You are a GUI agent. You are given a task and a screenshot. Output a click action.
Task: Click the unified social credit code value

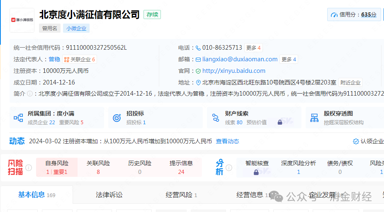click(x=96, y=48)
